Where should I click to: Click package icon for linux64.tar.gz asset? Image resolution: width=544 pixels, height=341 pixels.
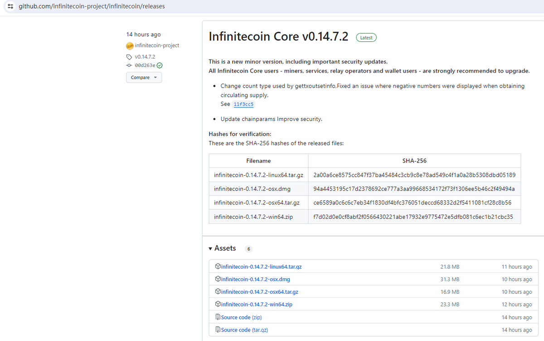(218, 267)
